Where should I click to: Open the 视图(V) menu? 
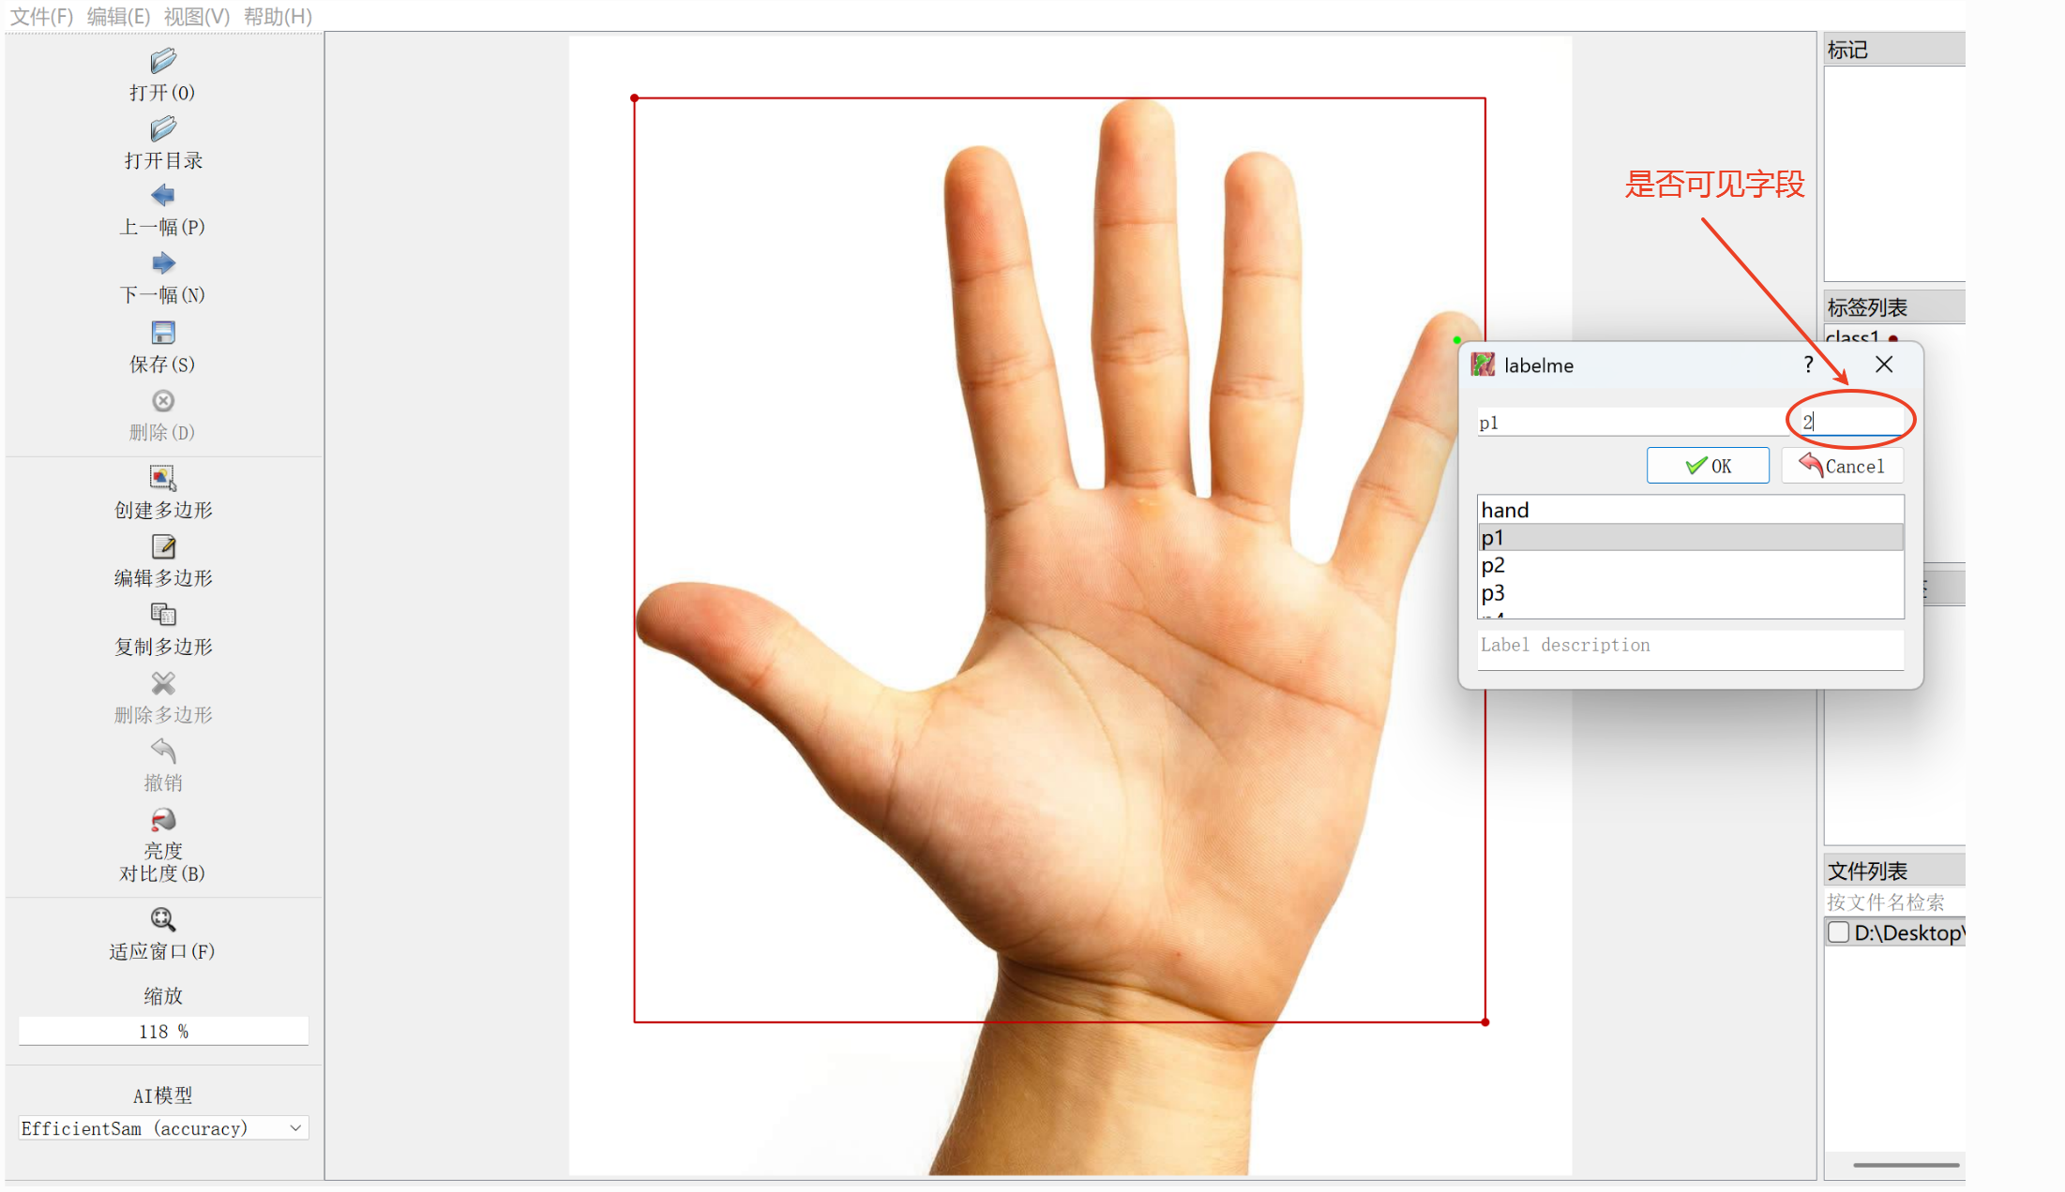pos(196,16)
